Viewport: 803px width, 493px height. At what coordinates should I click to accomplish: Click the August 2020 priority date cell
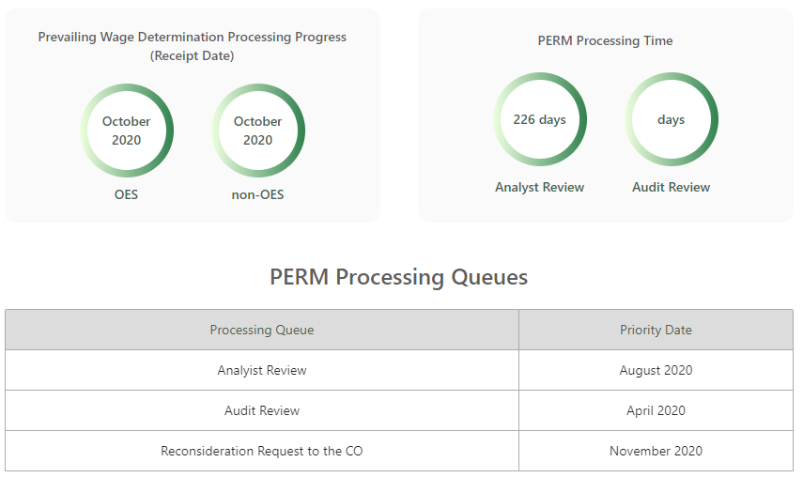pos(656,370)
